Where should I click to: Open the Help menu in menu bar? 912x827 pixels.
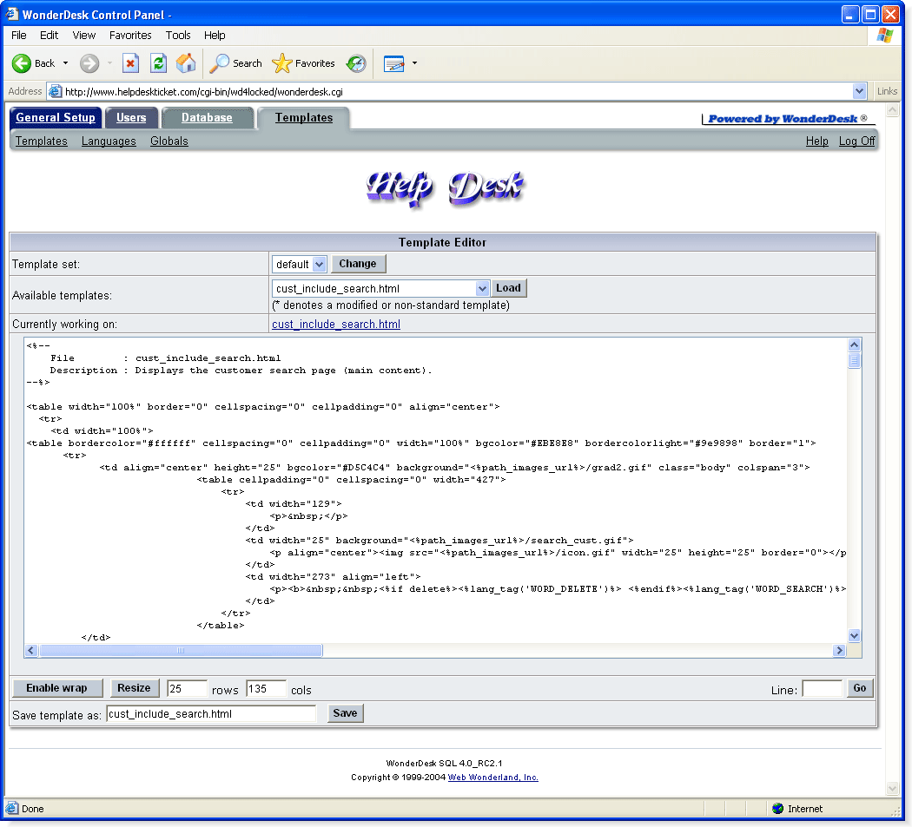pos(215,36)
